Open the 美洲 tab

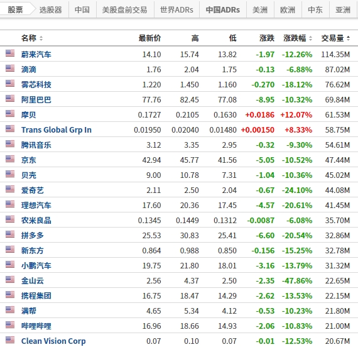click(x=260, y=10)
